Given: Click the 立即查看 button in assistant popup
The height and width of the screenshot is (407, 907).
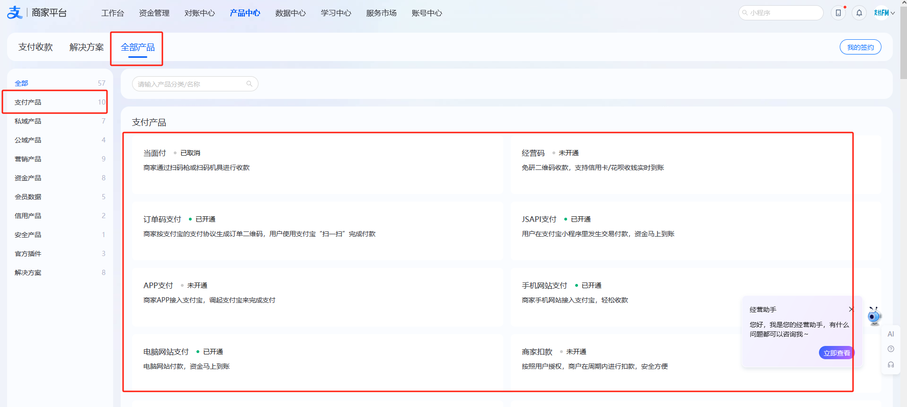Looking at the screenshot, I should click(836, 353).
